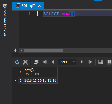This screenshot has width=112, height=104.
Task: Click line number 1 in the gutter
Action: [30, 14]
